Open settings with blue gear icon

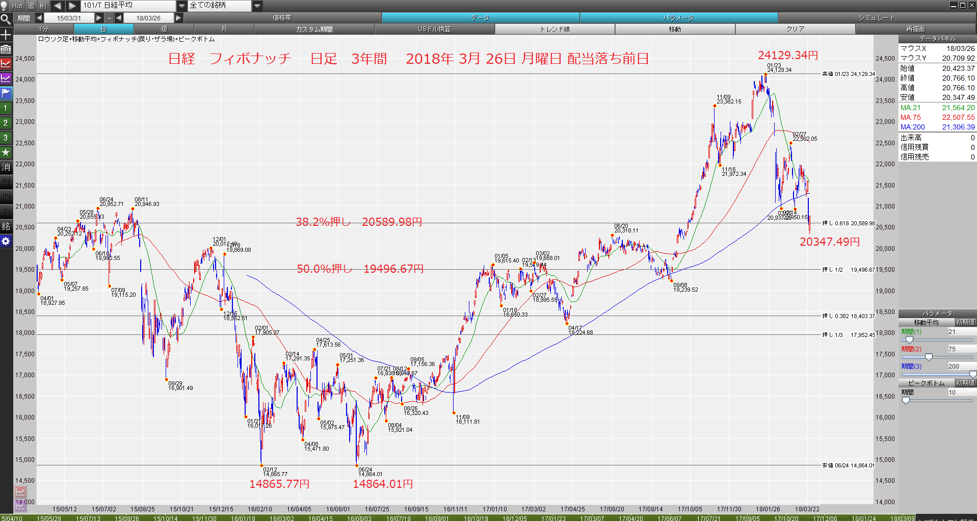(x=6, y=241)
